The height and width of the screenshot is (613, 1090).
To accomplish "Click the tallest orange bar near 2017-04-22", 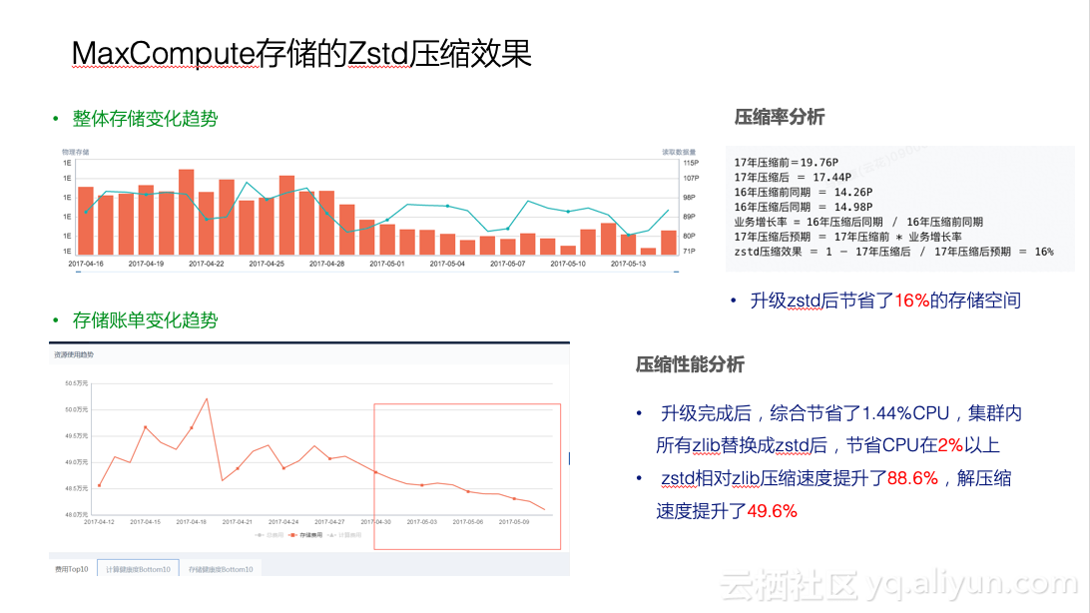I will pos(187,212).
